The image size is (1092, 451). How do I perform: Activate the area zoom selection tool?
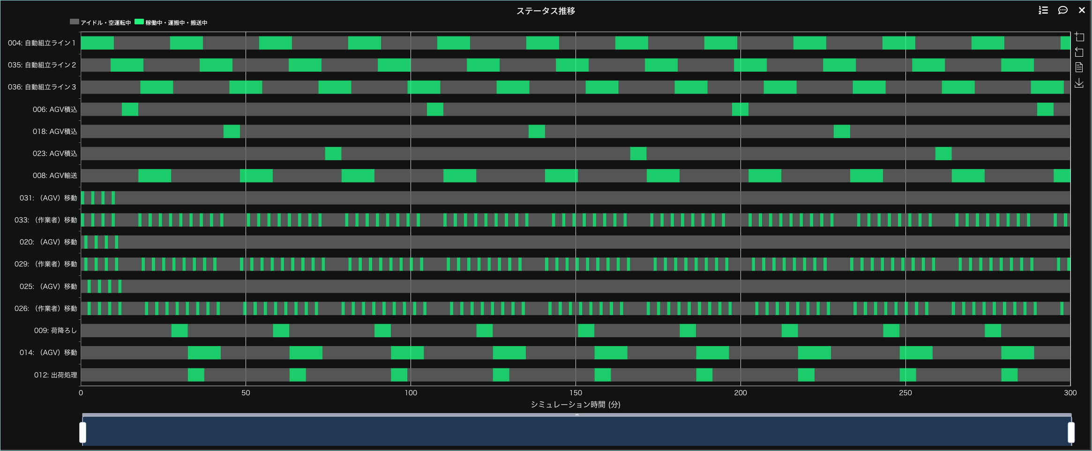pos(1079,37)
